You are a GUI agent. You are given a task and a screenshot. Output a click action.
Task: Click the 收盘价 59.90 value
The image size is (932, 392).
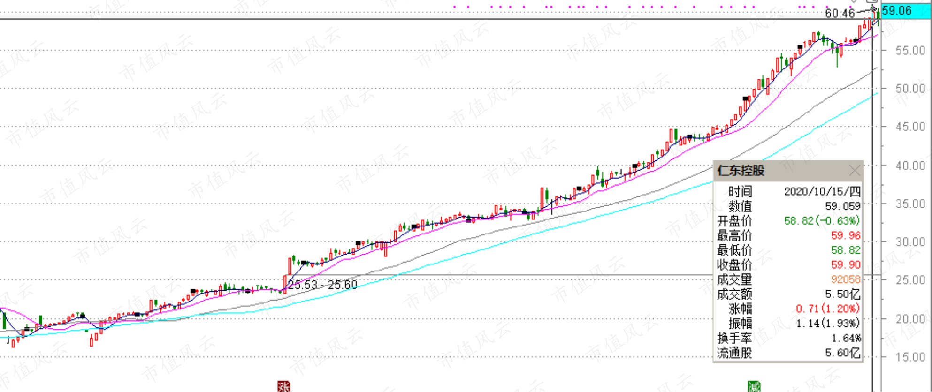846,265
